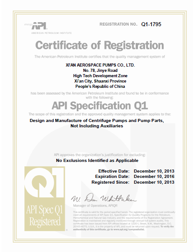Image resolution: width=193 pixels, height=252 pixels.
Task: Click the 'API Specification Q1' heading
Action: pos(100,106)
